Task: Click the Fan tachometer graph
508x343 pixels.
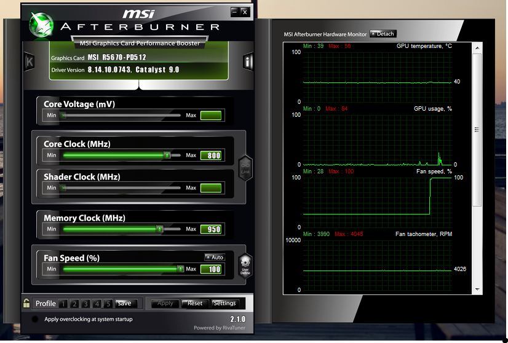Action: click(x=377, y=265)
